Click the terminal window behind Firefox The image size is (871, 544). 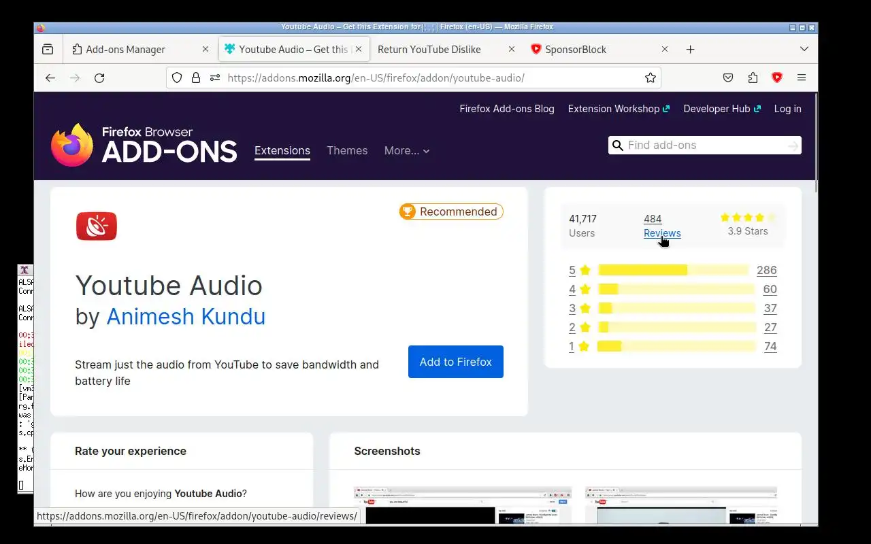(x=25, y=378)
